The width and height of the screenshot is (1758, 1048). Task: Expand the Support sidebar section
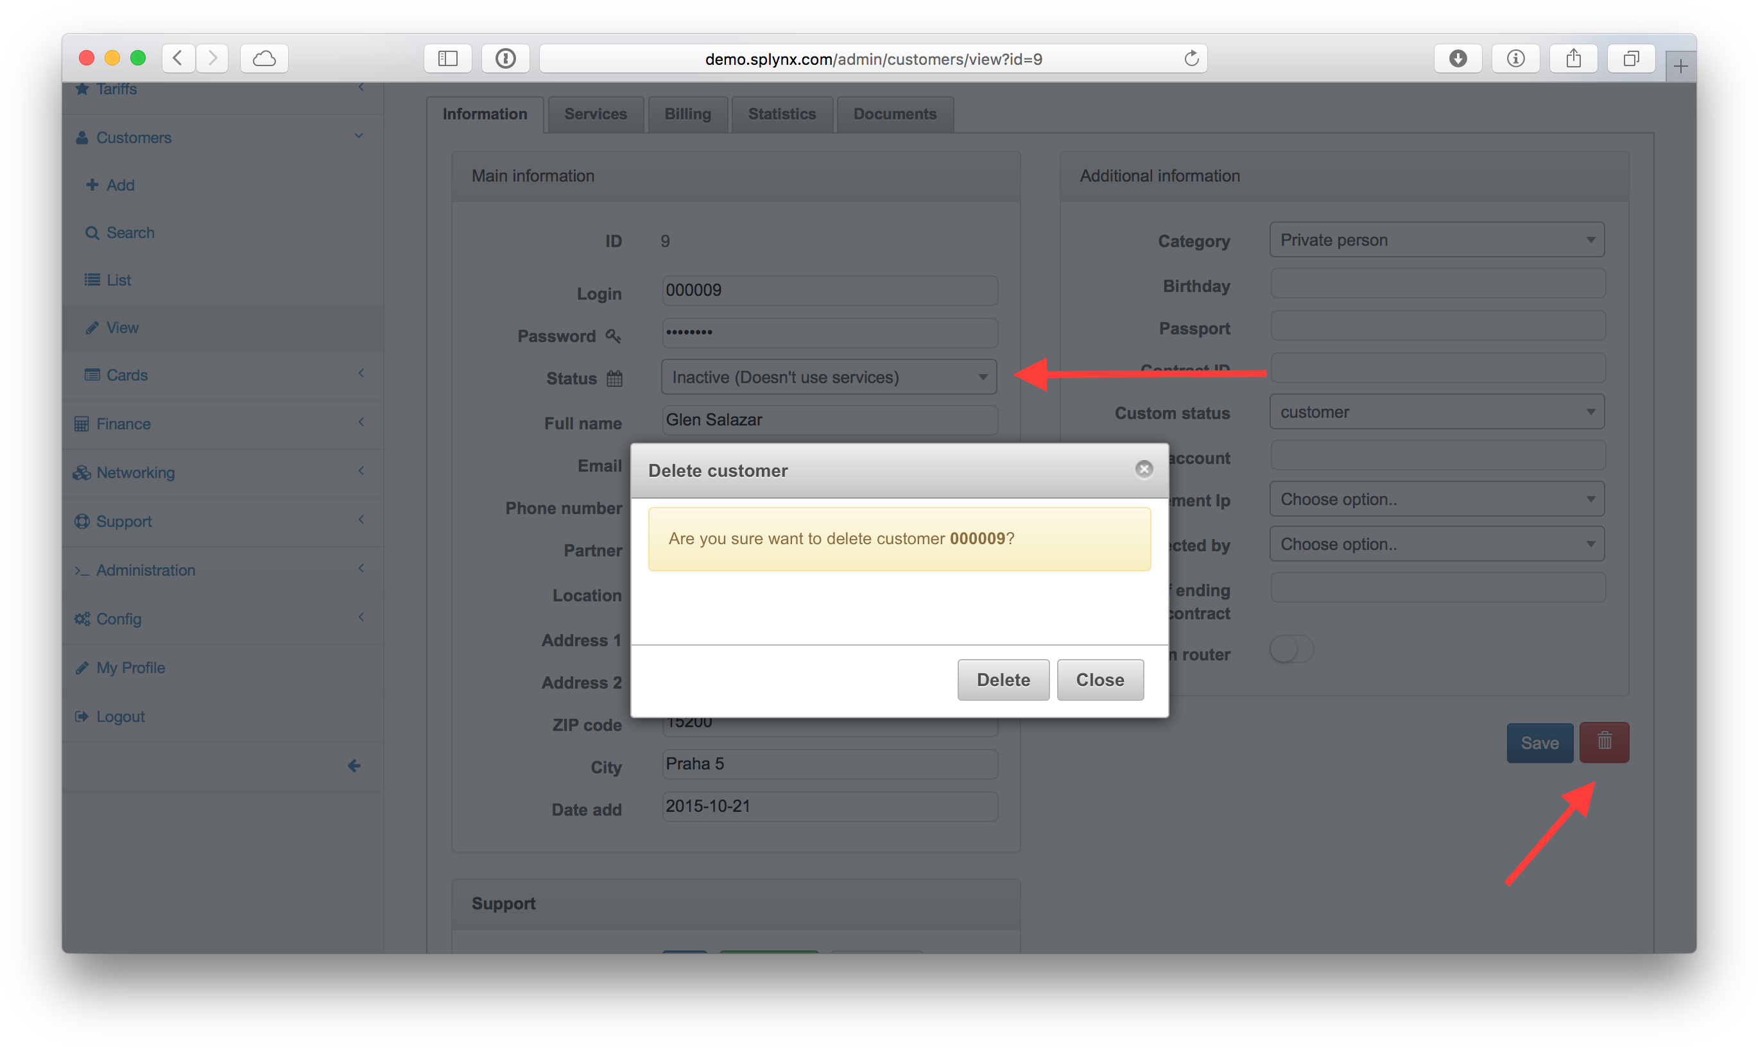[x=361, y=519]
